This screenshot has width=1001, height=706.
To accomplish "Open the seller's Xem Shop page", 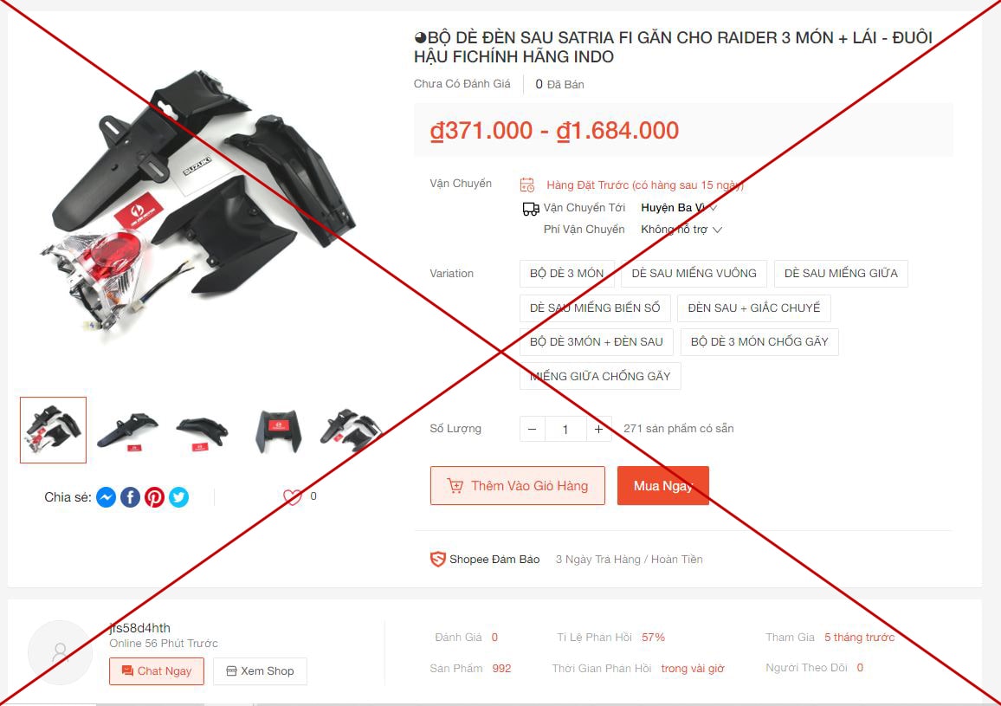I will pyautogui.click(x=260, y=670).
